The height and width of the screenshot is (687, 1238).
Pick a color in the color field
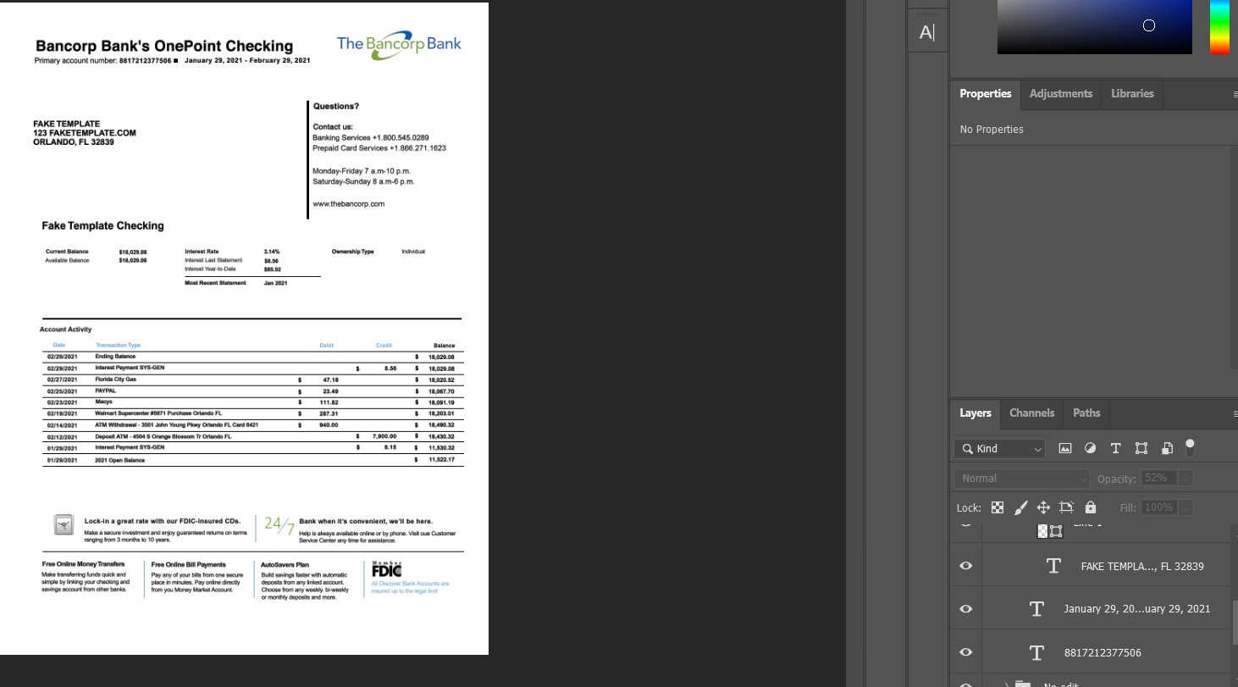[1094, 26]
